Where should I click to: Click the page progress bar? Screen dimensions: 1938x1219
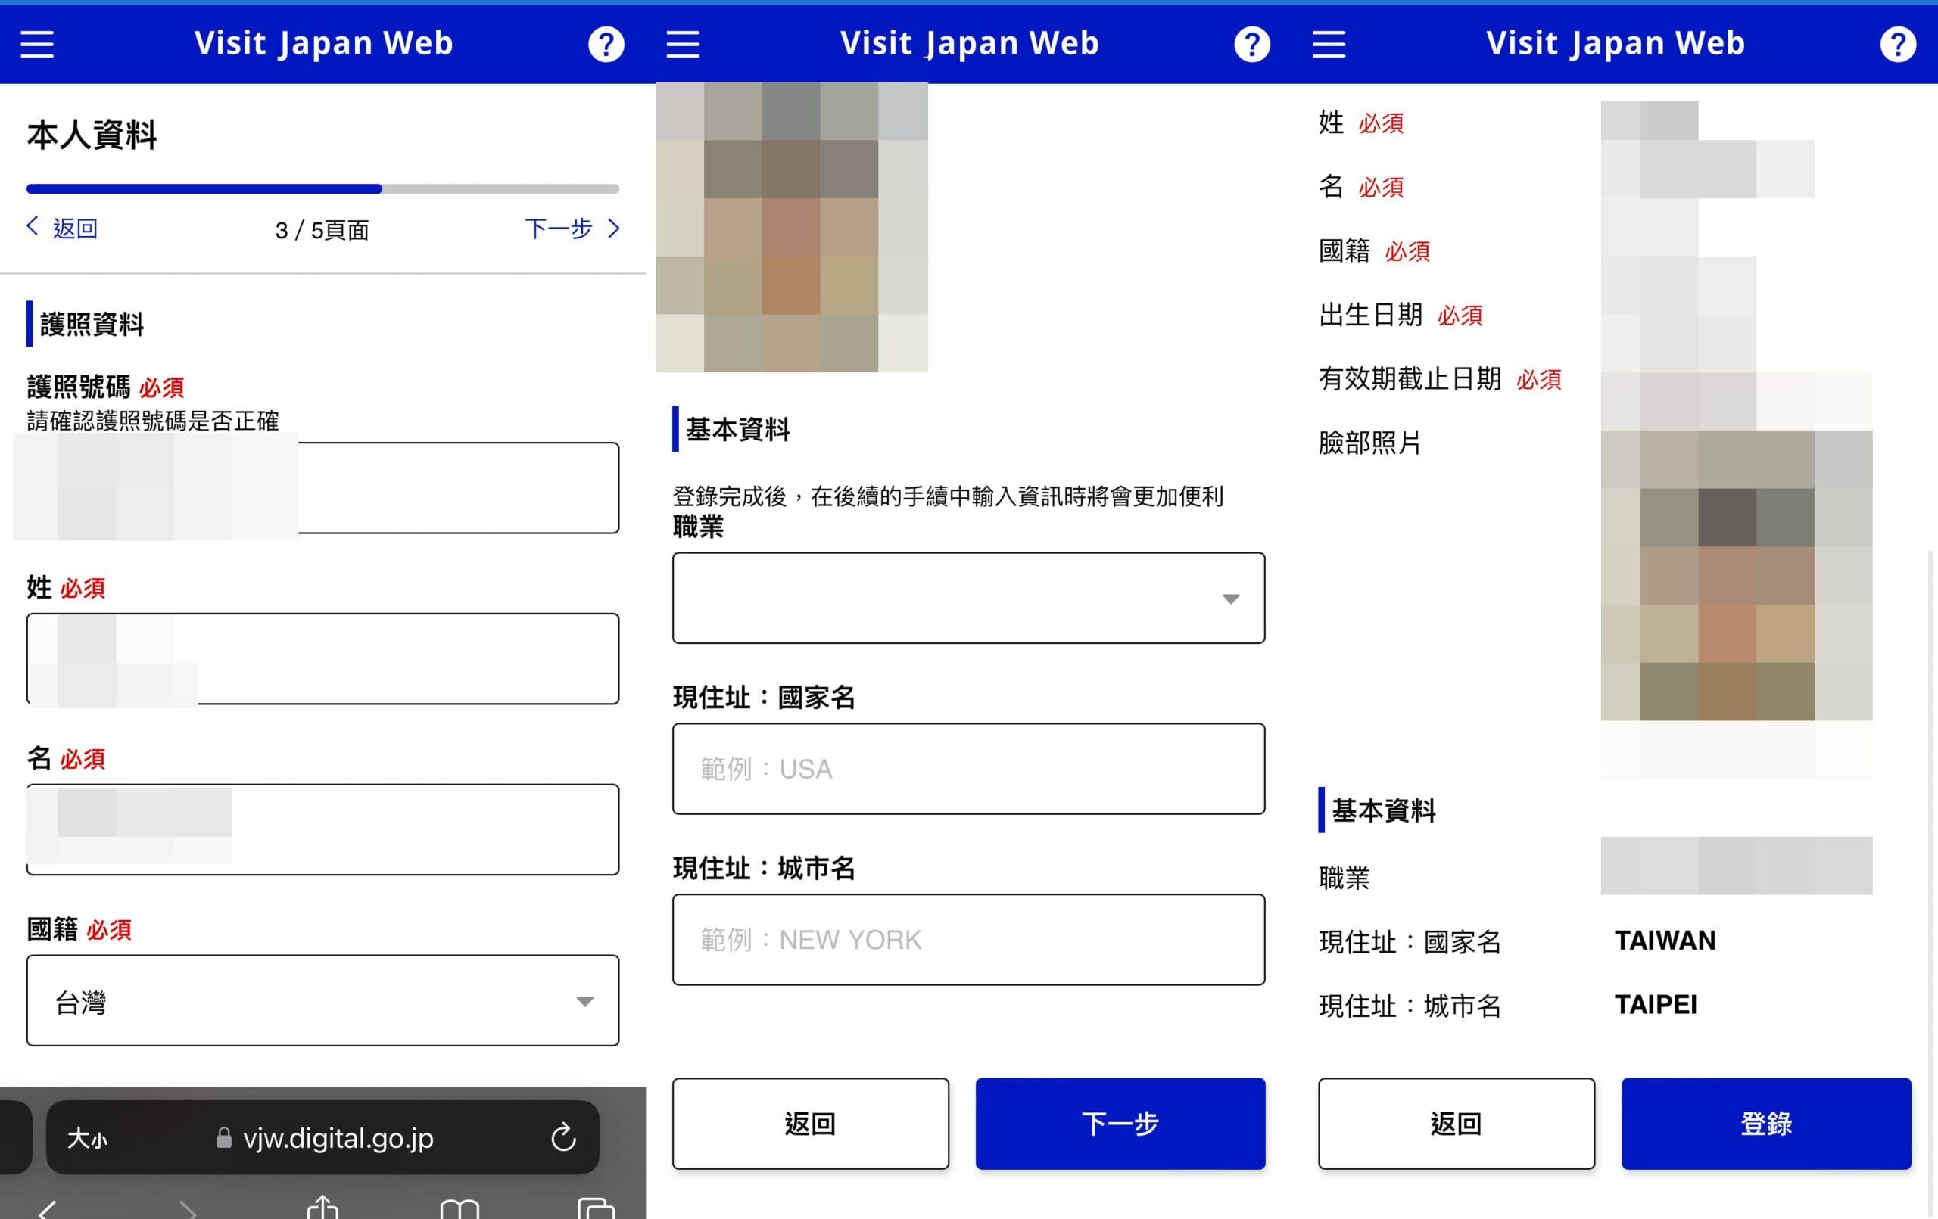(322, 189)
